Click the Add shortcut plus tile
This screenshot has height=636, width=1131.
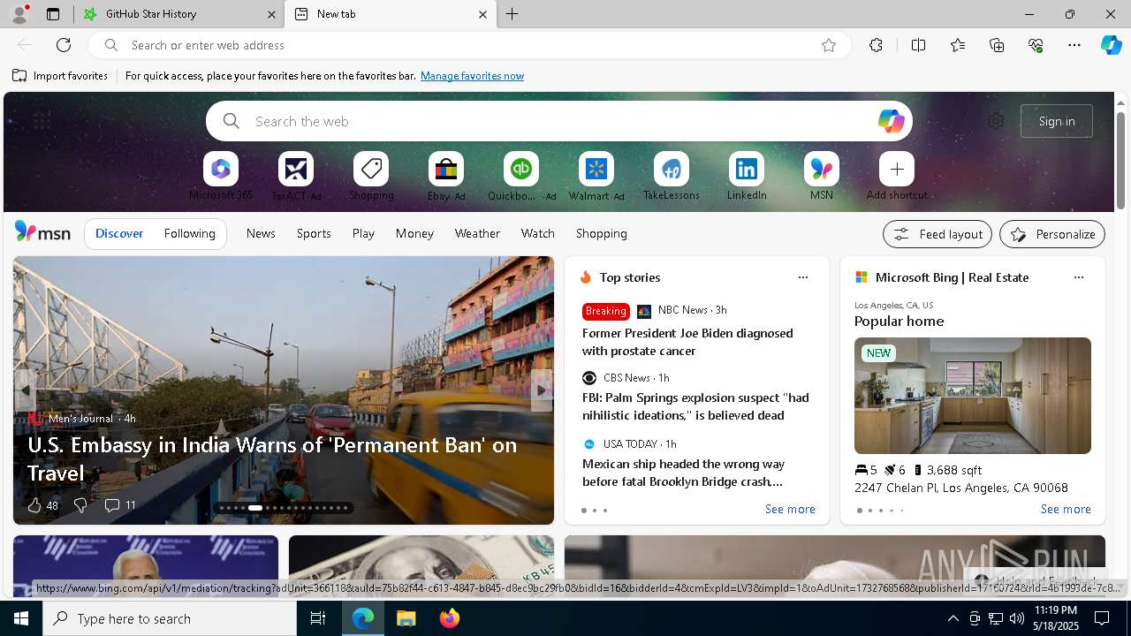897,169
